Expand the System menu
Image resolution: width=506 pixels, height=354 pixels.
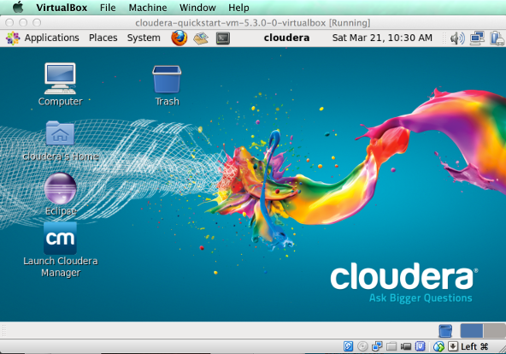144,38
